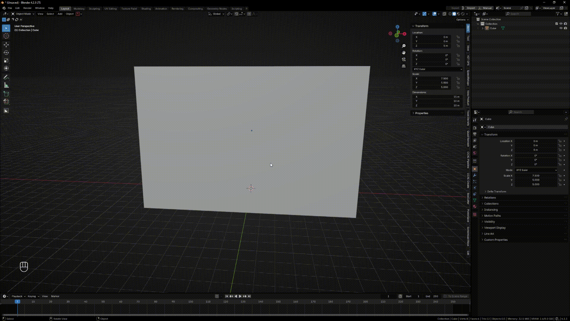The image size is (570, 321).
Task: Uncheck the Collection exclude checkbox
Action: (556, 24)
